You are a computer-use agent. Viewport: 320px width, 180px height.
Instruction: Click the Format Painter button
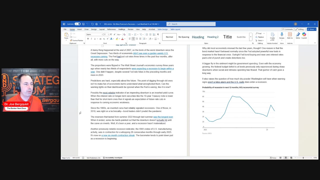pos(76,40)
